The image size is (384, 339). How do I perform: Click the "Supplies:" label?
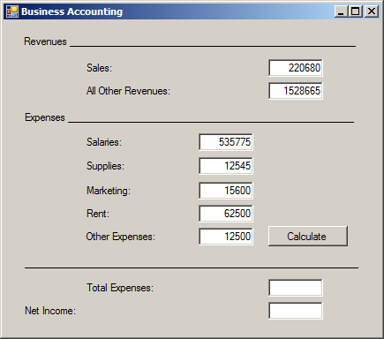(x=105, y=166)
